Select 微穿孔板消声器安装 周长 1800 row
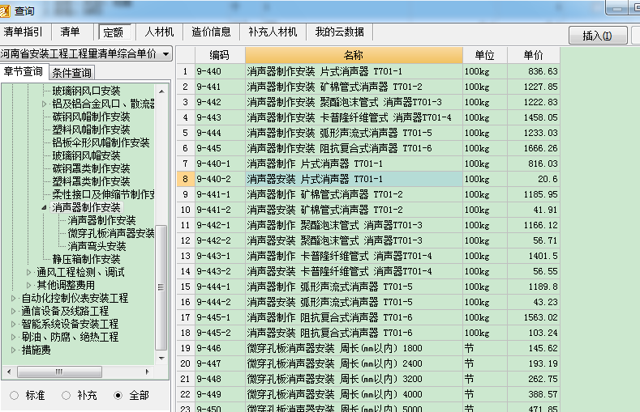This screenshot has height=412, width=640. click(354, 349)
